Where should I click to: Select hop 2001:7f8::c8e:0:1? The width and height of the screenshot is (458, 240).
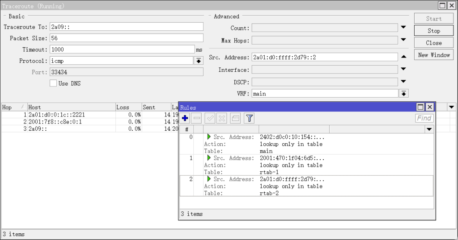55,122
